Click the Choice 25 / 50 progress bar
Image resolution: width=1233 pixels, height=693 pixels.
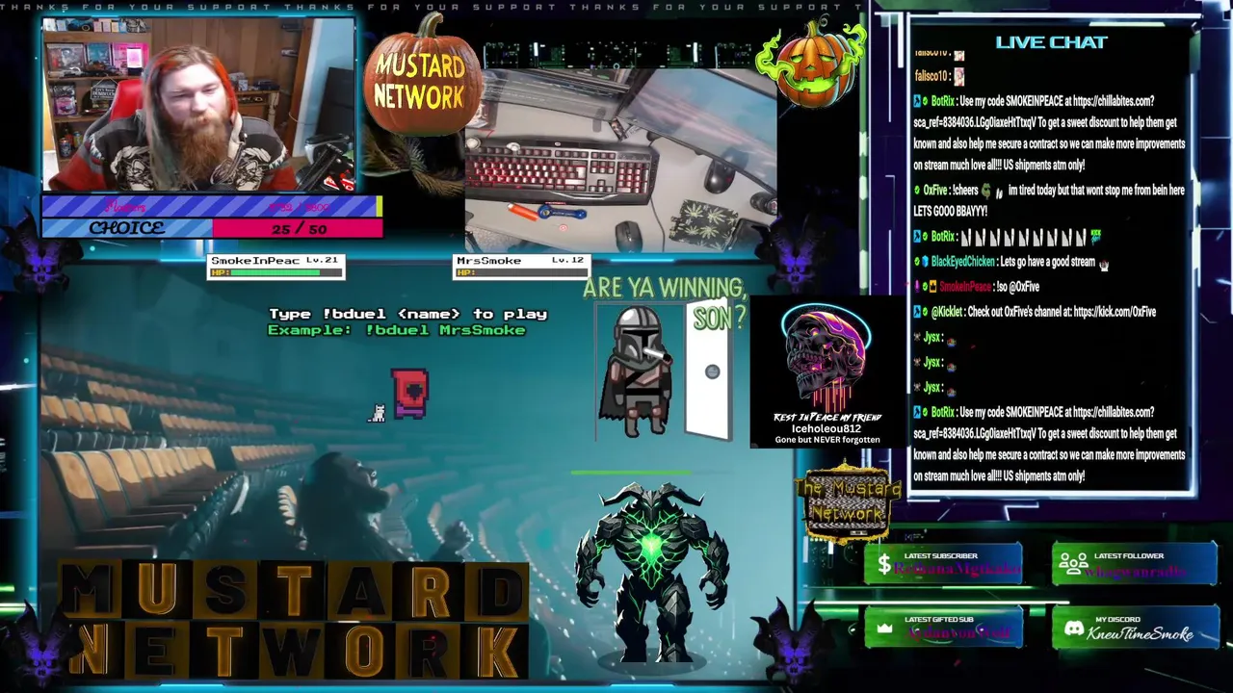(212, 228)
